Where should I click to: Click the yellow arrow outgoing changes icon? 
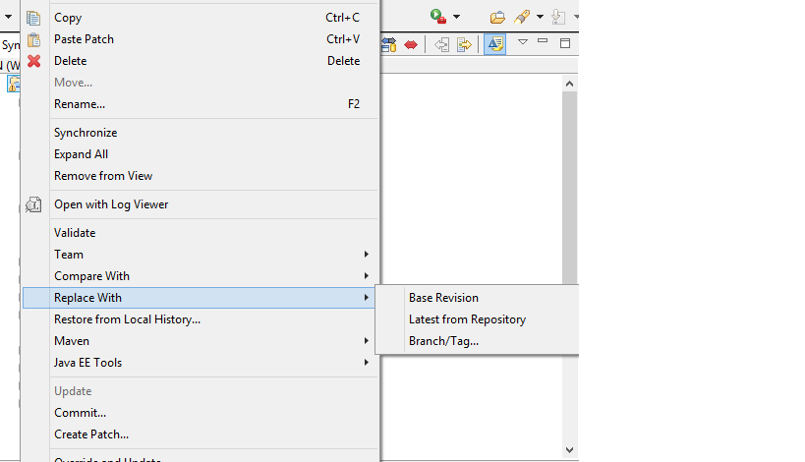[464, 44]
